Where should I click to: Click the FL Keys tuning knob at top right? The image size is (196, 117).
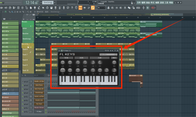(114, 62)
